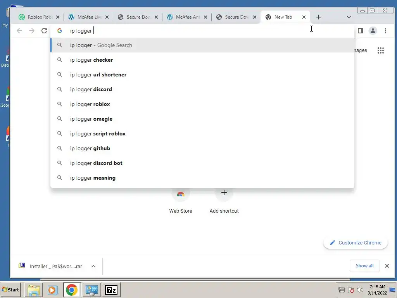397x298 pixels.
Task: Click the Action Center flag tray icon
Action: click(350, 289)
